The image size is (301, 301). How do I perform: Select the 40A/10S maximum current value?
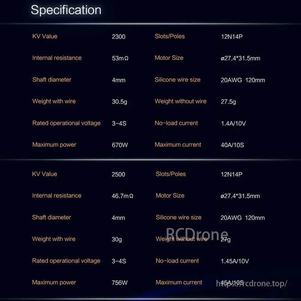[232, 145]
